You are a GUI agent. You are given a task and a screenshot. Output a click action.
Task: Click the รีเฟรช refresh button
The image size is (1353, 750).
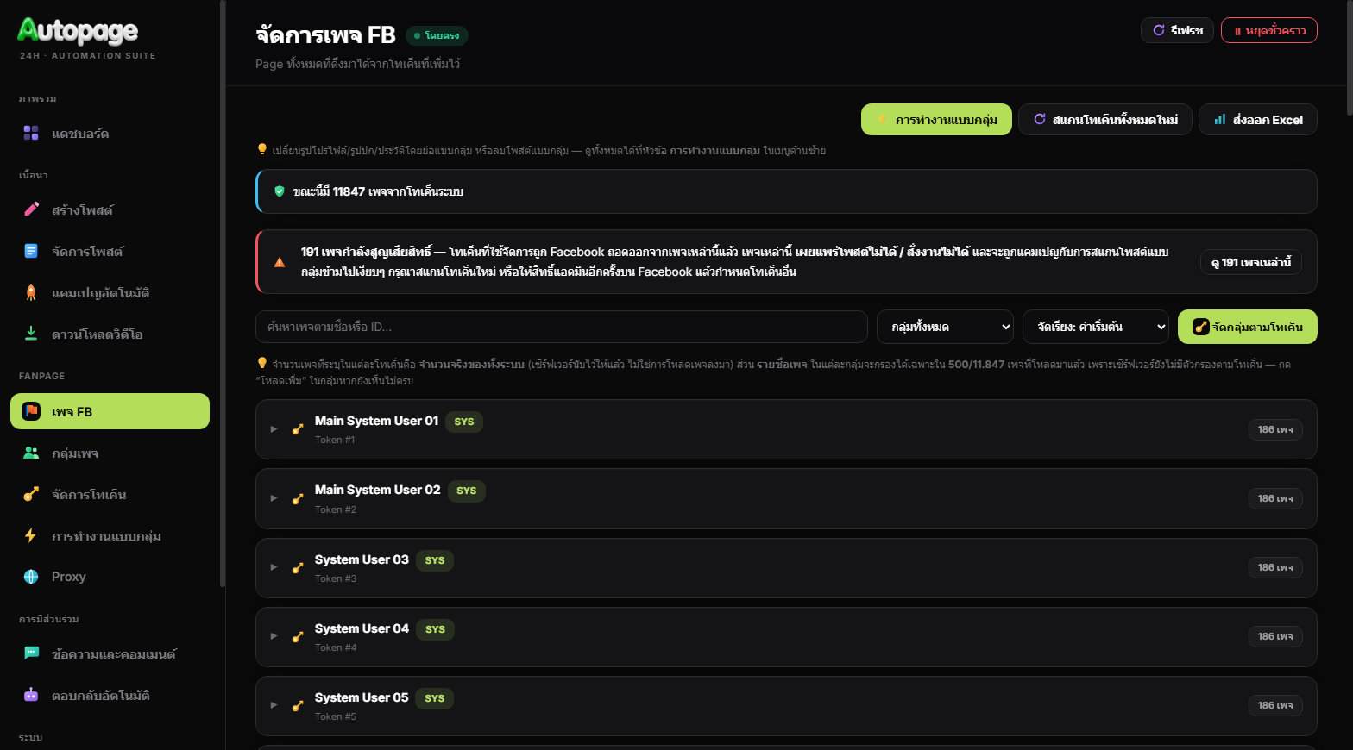(1177, 30)
